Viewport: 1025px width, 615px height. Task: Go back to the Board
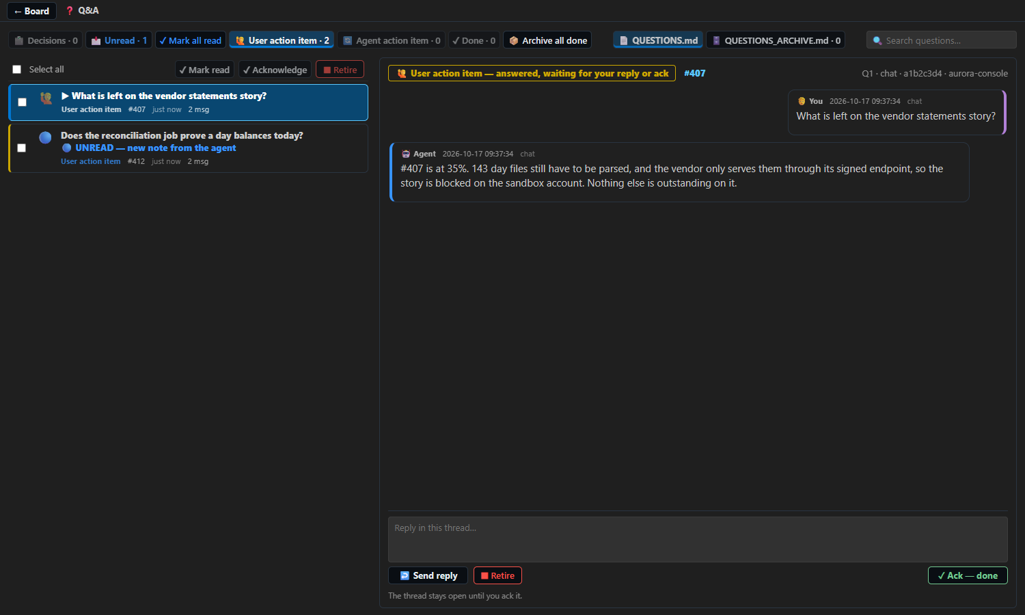coord(31,11)
